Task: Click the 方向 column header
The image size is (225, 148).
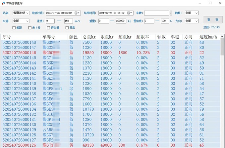Action: [x=190, y=37]
